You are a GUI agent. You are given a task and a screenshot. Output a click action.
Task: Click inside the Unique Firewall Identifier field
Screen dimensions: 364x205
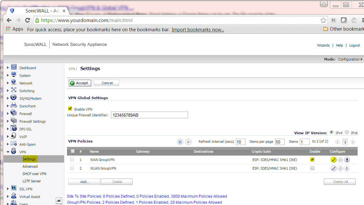[x=149, y=115]
